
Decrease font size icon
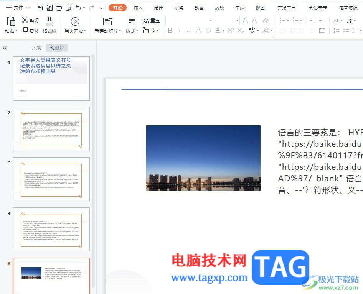pos(255,20)
